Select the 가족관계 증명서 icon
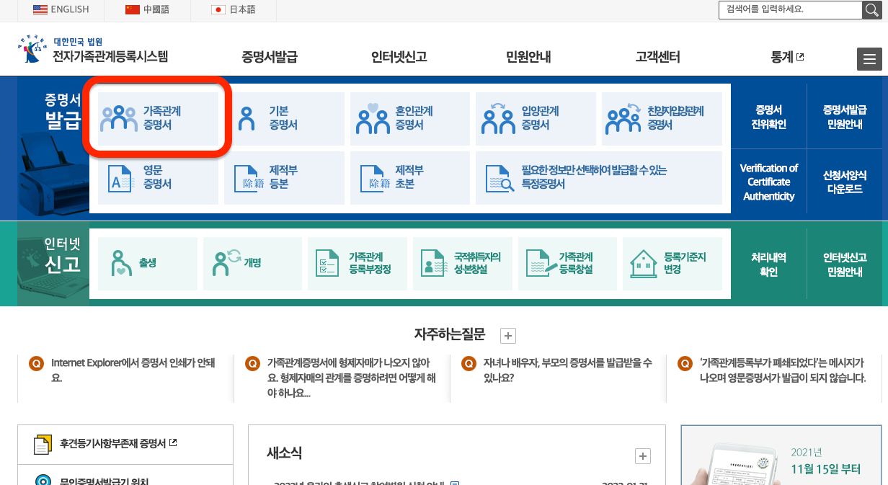The width and height of the screenshot is (888, 485). click(119, 117)
